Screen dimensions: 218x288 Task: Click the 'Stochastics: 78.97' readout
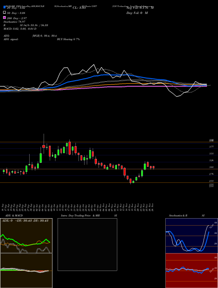tap(14, 22)
